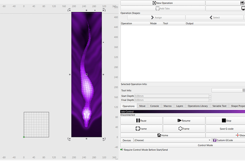Open the (Choose) device dropdown

pyautogui.click(x=172, y=140)
